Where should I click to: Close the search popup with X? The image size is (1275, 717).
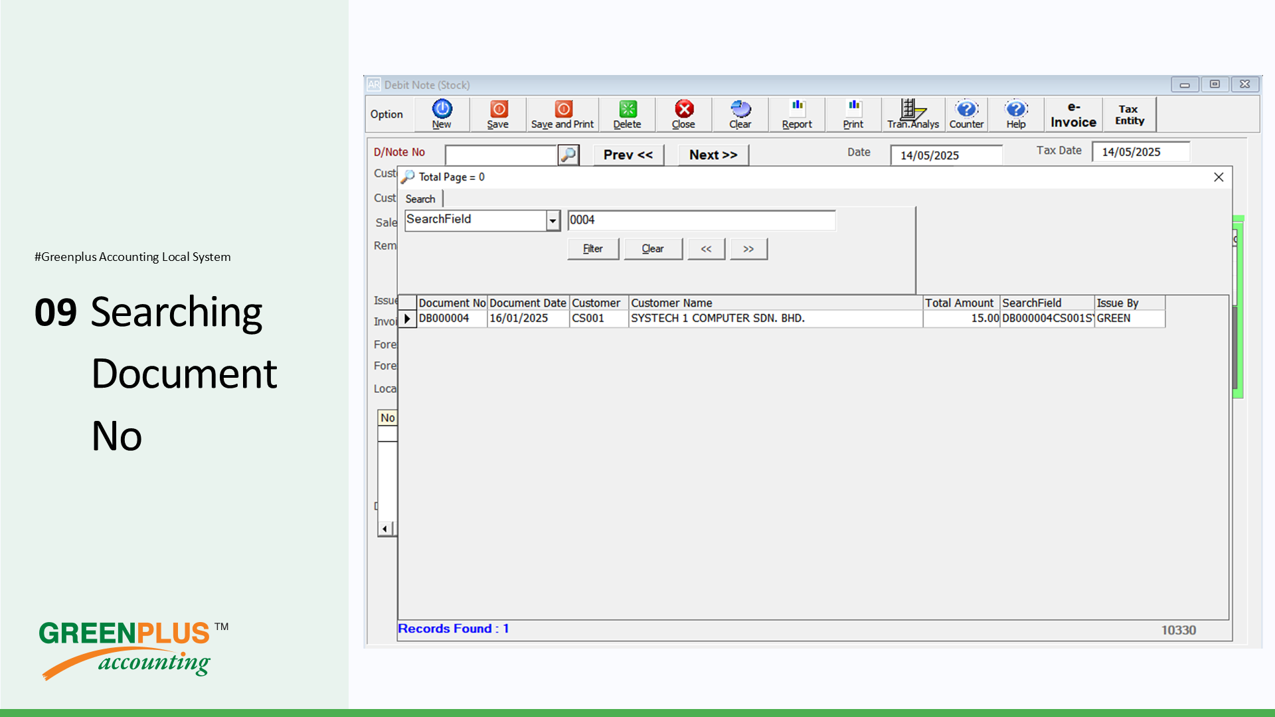[x=1219, y=177]
